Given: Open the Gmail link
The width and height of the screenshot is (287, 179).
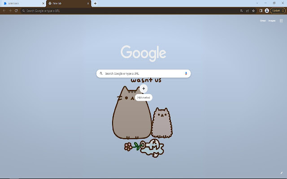Looking at the screenshot, I should tap(263, 21).
